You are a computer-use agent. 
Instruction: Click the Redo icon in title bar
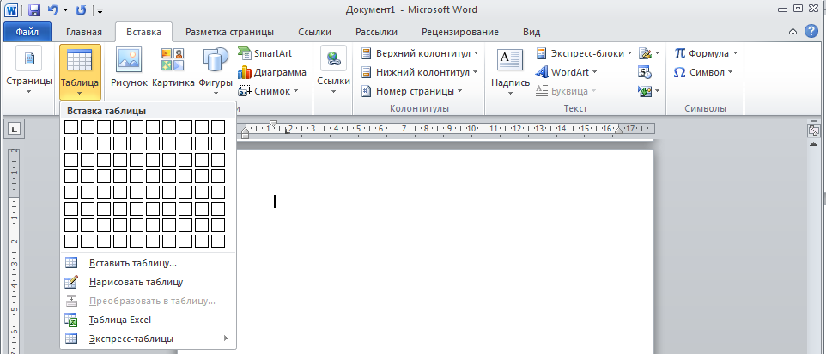[x=81, y=9]
